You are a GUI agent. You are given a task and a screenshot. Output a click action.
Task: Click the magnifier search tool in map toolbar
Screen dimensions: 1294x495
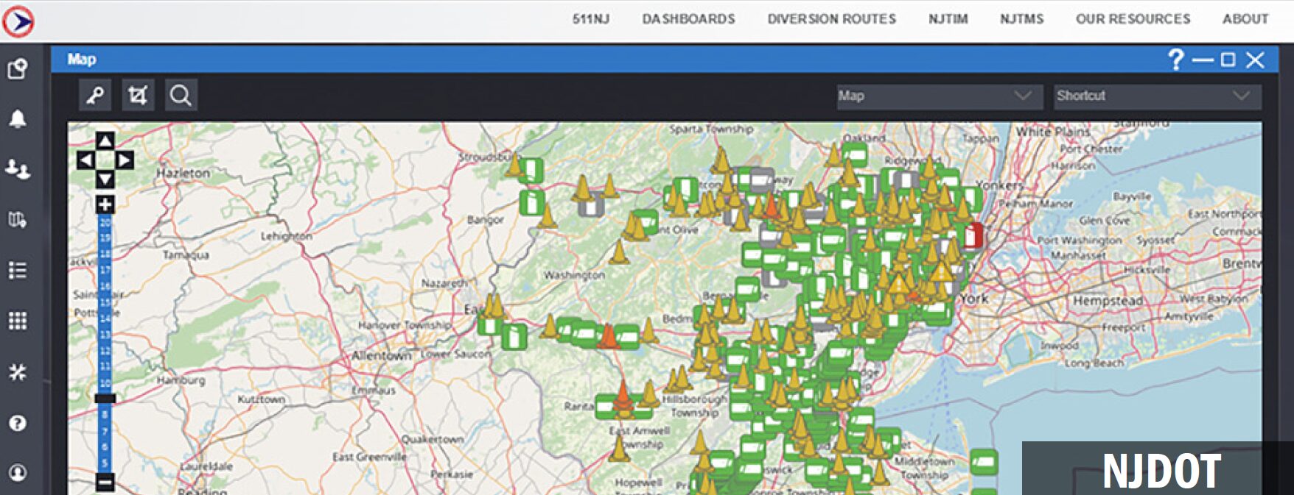(x=181, y=95)
